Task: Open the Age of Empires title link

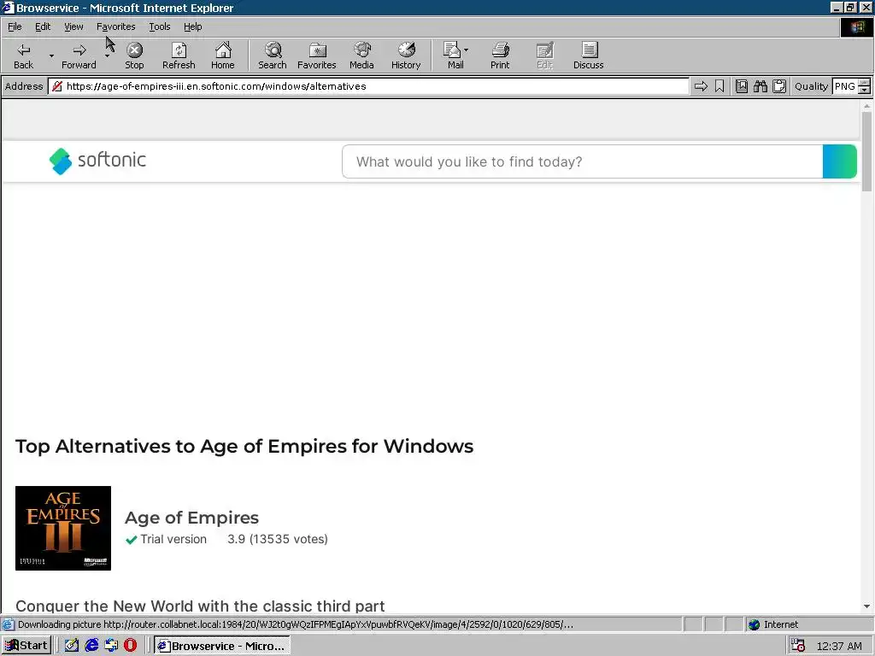Action: pos(191,517)
